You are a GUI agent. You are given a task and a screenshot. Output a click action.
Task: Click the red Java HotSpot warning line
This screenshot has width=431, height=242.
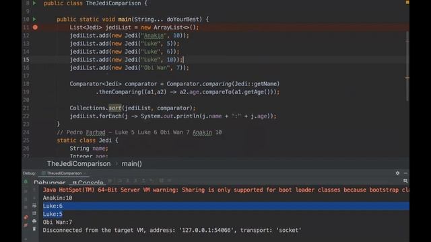pyautogui.click(x=226, y=190)
